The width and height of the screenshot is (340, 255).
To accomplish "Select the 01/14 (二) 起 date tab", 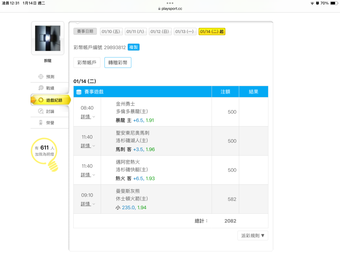I will tap(212, 32).
